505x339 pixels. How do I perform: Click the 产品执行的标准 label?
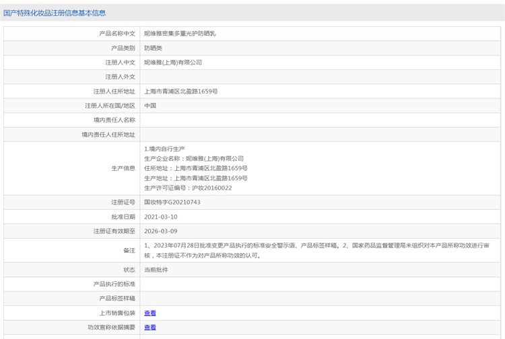(x=114, y=284)
